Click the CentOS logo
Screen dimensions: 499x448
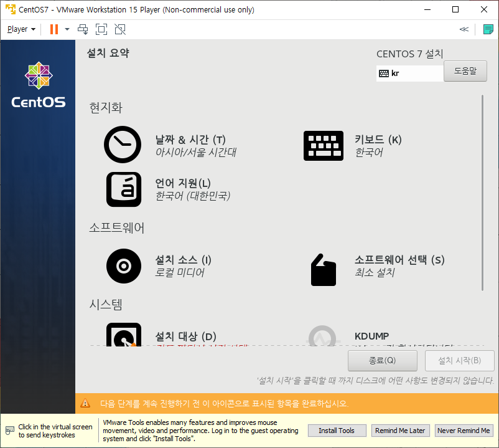39,85
